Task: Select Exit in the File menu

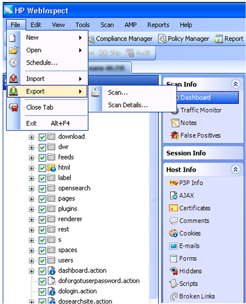Action: [x=47, y=123]
